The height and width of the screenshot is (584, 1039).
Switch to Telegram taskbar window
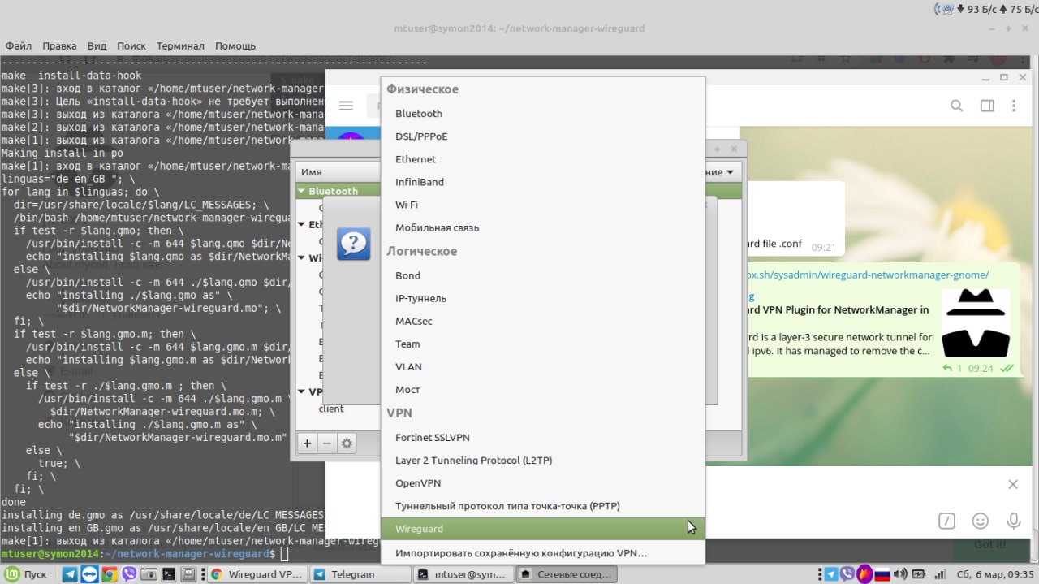359,574
